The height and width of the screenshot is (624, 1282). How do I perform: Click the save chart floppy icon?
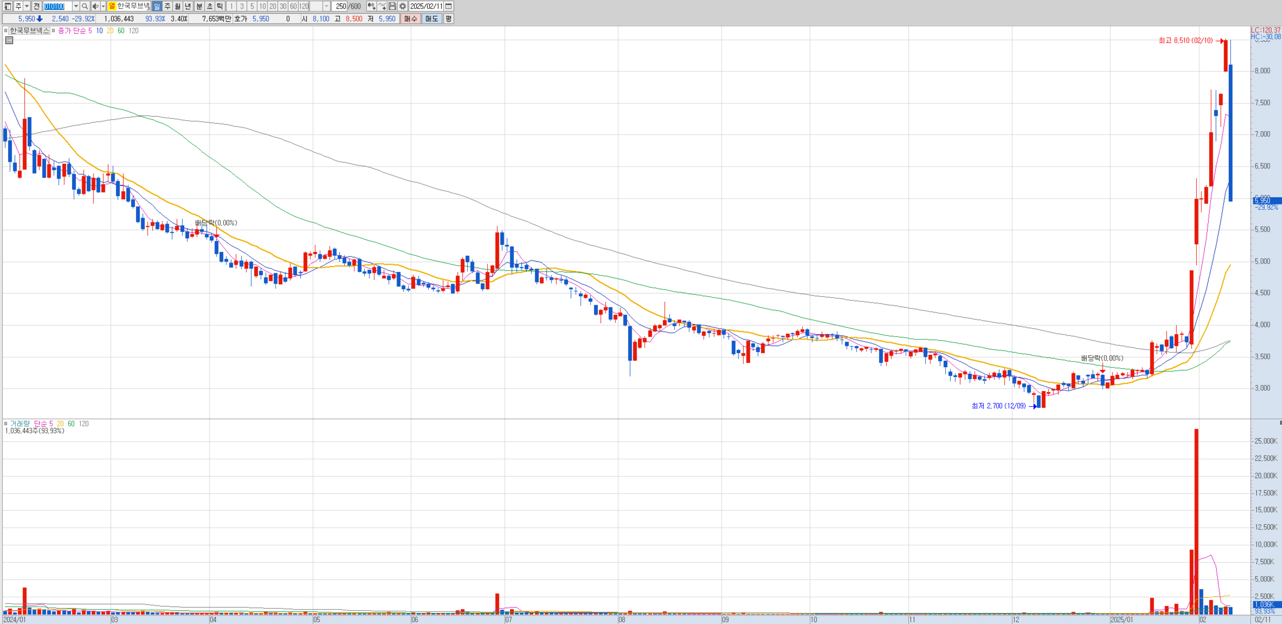click(392, 6)
